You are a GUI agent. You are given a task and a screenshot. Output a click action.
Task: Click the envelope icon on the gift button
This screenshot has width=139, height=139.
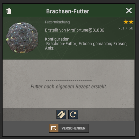[54, 128]
